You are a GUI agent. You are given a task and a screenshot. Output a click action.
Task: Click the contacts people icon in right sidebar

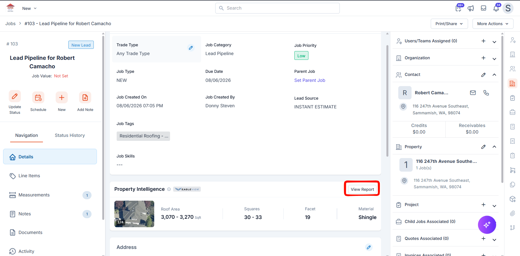512,69
